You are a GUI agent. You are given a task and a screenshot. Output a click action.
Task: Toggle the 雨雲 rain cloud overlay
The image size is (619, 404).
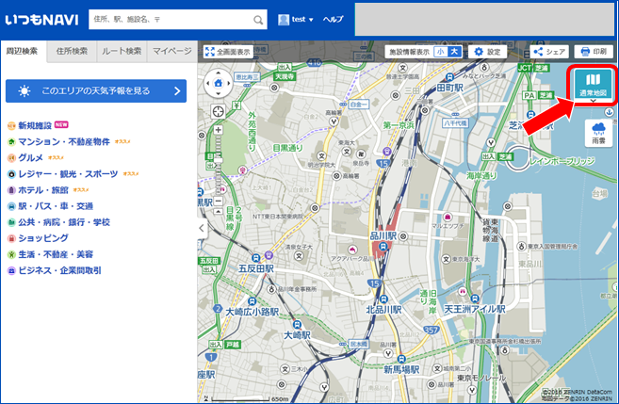coord(598,134)
